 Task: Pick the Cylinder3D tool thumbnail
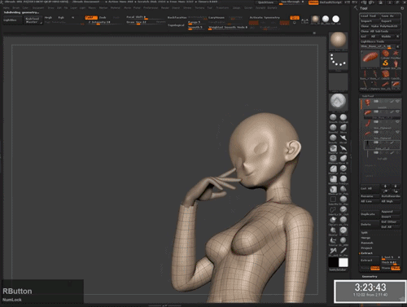pyautogui.click(x=385, y=53)
